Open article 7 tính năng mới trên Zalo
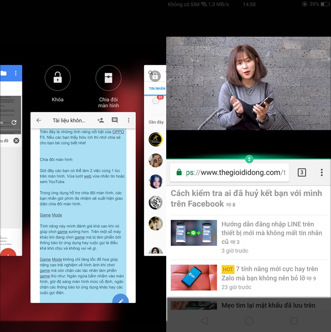 coord(270,273)
